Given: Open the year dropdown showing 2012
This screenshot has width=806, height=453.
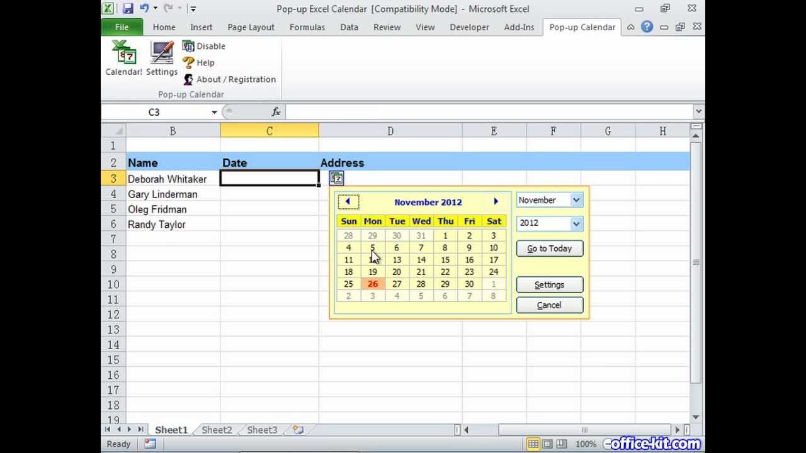Looking at the screenshot, I should point(576,223).
